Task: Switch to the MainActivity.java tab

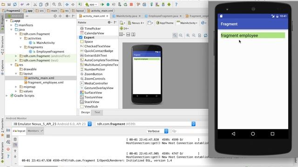Action: pos(126,16)
